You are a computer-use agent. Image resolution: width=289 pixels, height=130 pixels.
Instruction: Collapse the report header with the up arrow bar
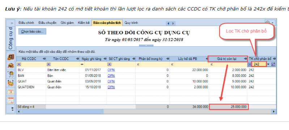[146, 45]
